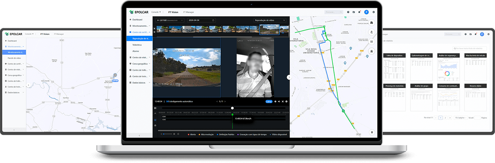Open the Reprodução de vídeo mode dropdown

(x=270, y=20)
